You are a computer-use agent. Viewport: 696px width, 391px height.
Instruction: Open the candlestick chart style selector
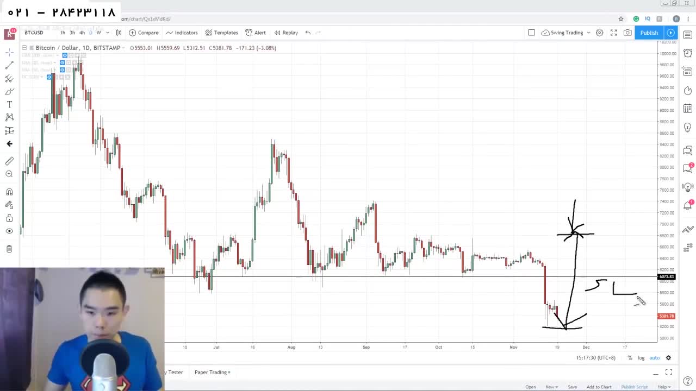click(x=119, y=33)
